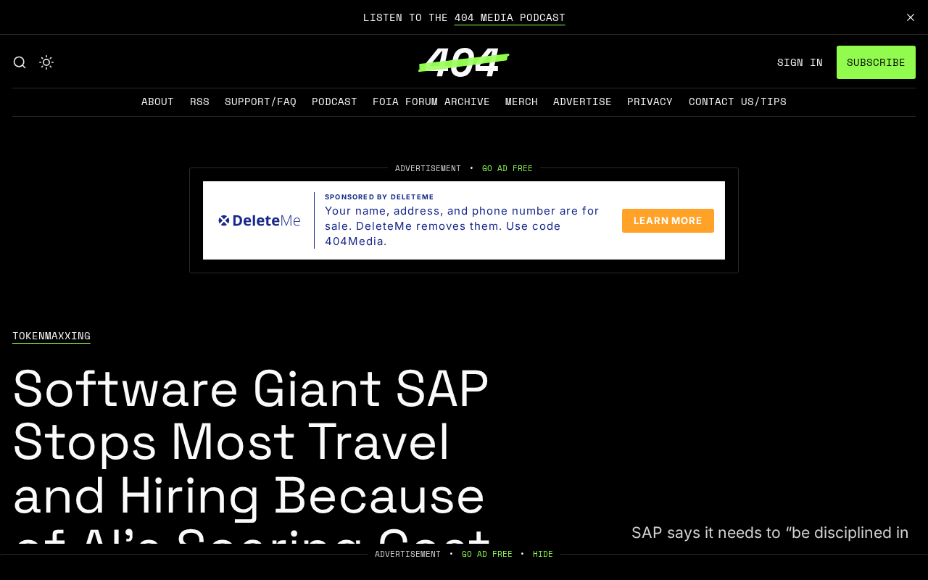The height and width of the screenshot is (580, 928).
Task: Click the green Subscribe button
Action: pos(876,62)
